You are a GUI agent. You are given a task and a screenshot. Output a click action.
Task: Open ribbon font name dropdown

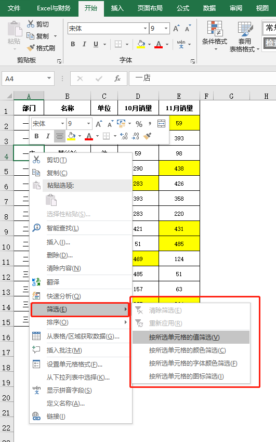point(146,29)
